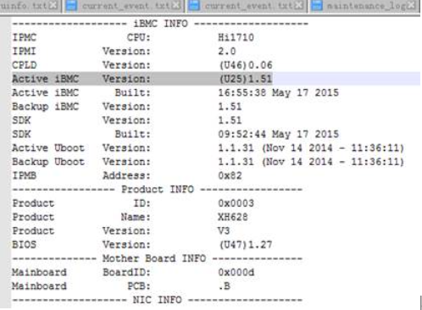Select the CPLD version '(U46)0.06'

click(246, 65)
